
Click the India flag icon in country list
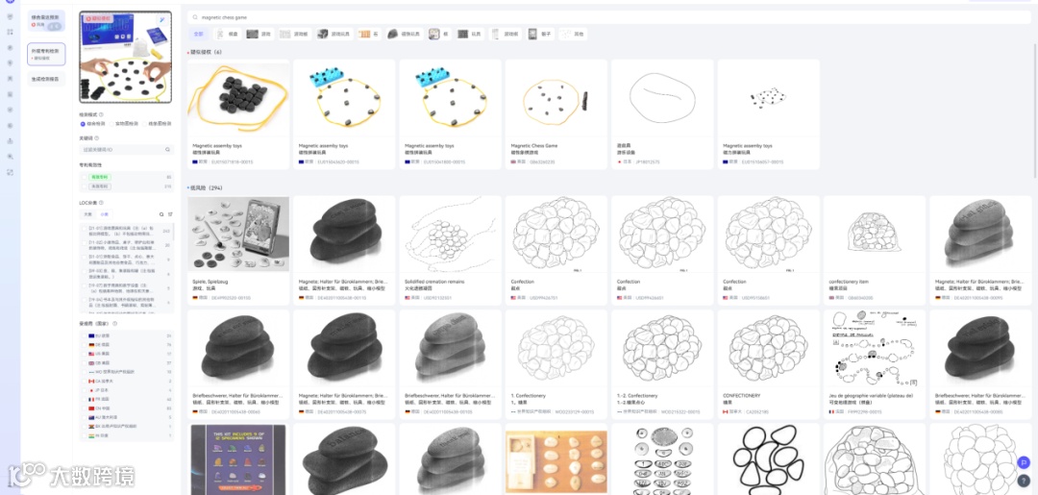click(x=91, y=435)
